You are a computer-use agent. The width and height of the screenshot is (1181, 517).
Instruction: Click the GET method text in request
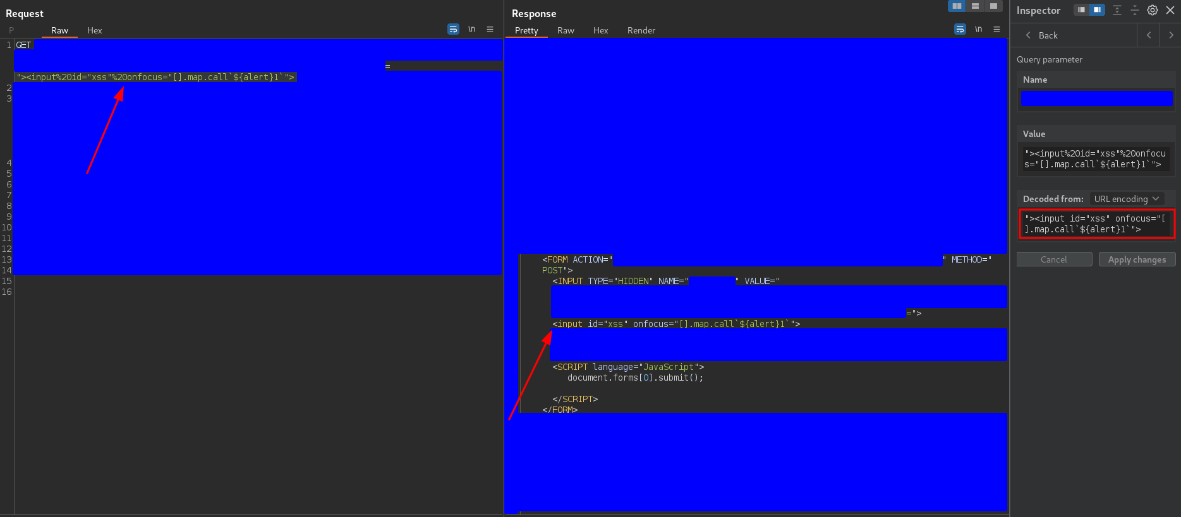23,45
